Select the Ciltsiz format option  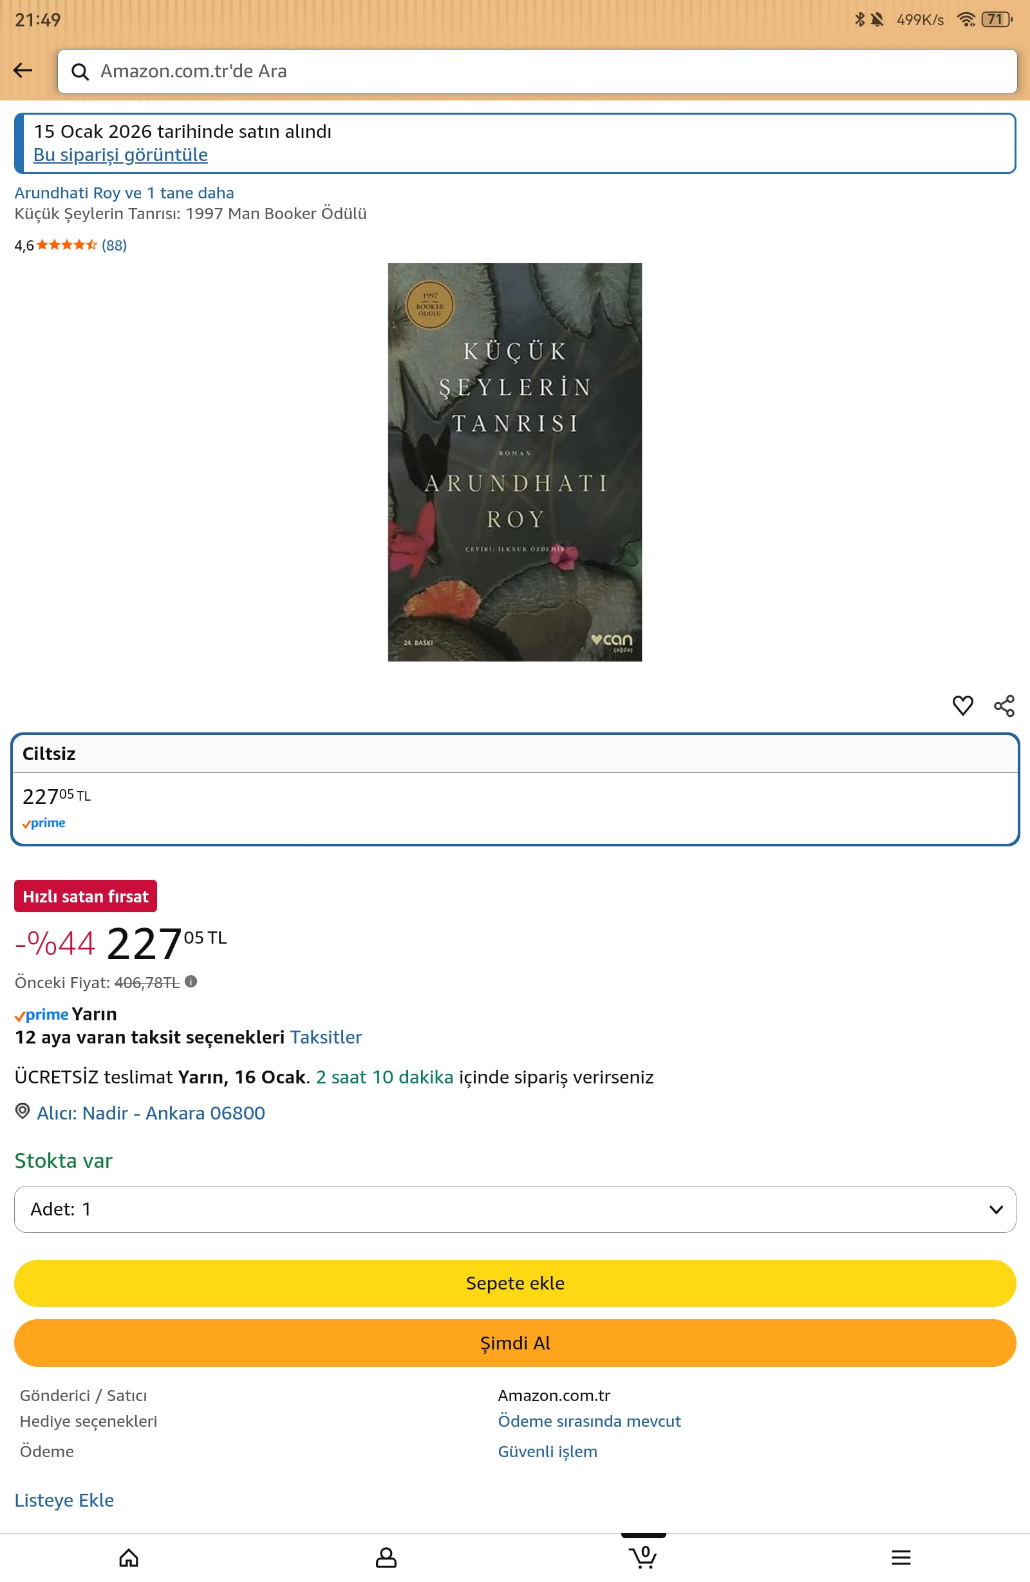click(515, 789)
